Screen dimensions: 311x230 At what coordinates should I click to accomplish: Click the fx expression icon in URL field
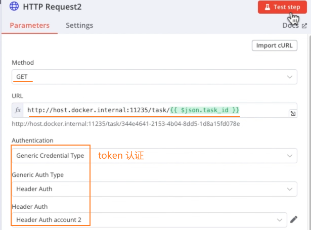[x=18, y=110]
